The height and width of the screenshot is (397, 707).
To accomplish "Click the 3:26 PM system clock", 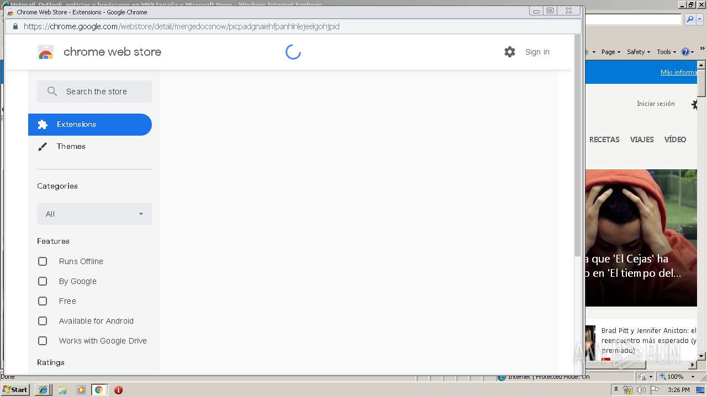I will click(x=678, y=390).
